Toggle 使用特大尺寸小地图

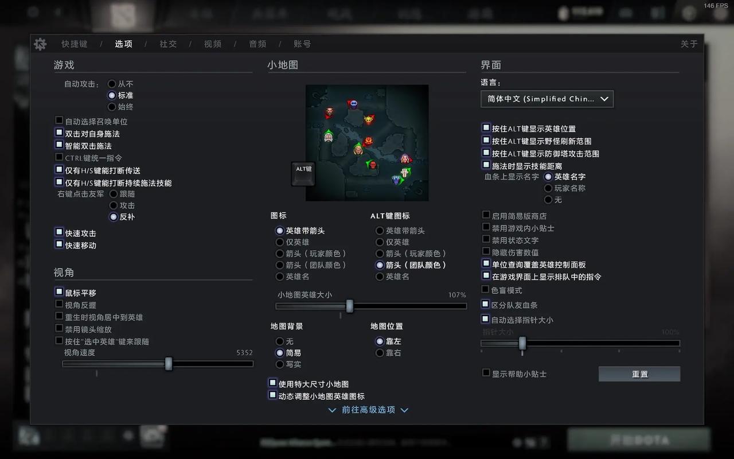[x=272, y=383]
